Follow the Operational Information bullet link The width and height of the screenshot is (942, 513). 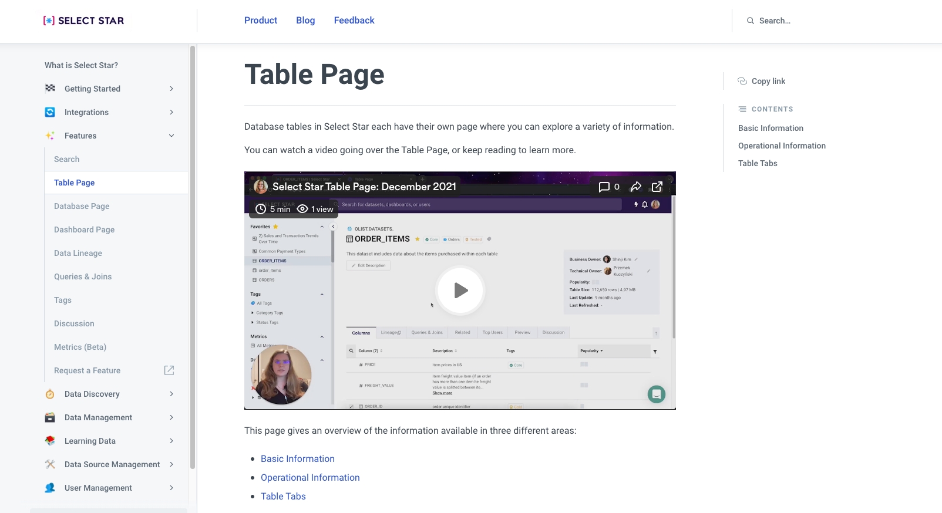pos(310,477)
